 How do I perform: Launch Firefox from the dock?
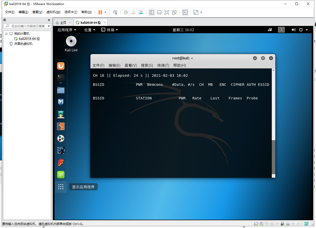[x=61, y=66]
